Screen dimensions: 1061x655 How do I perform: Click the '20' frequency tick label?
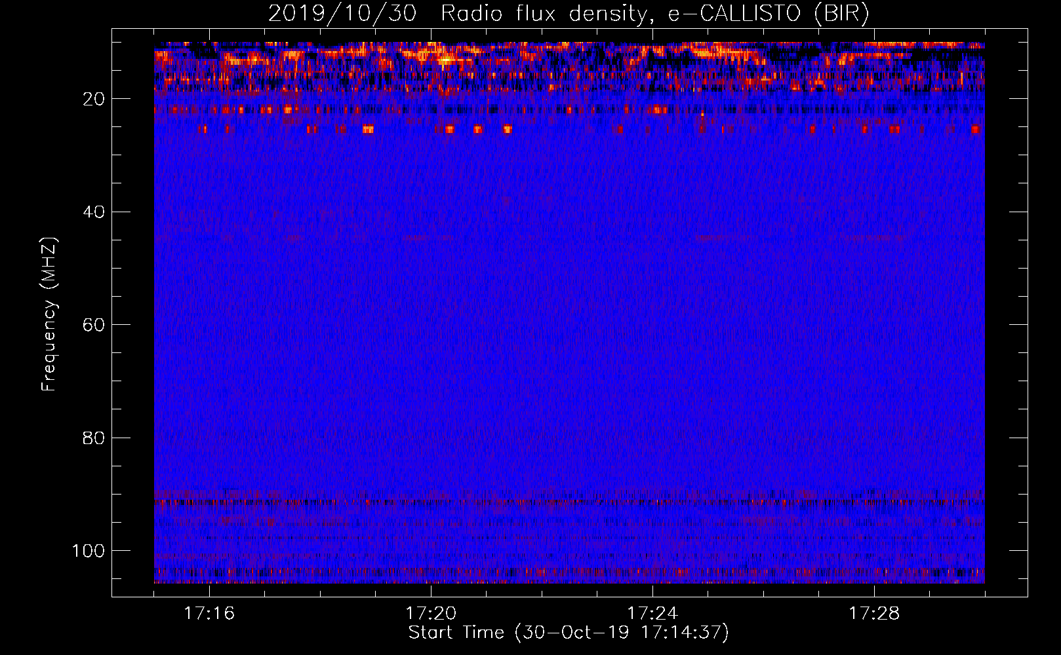(94, 99)
